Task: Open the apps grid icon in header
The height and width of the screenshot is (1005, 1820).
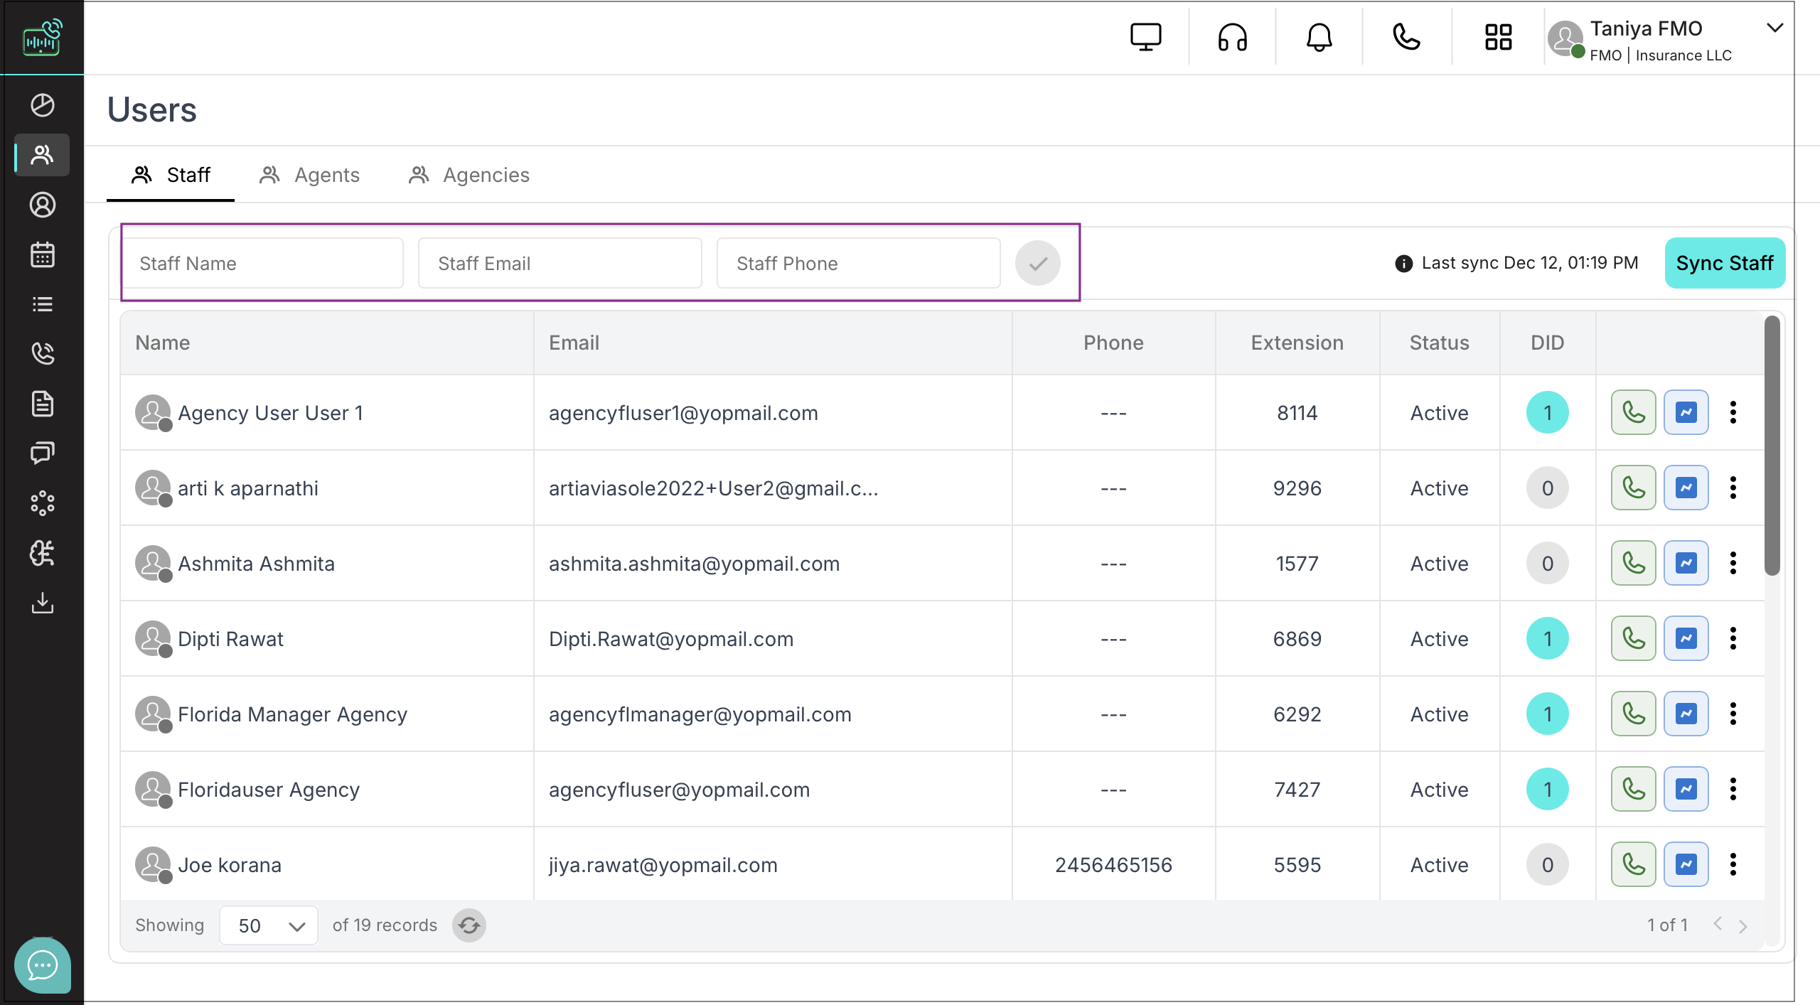Action: pos(1498,37)
